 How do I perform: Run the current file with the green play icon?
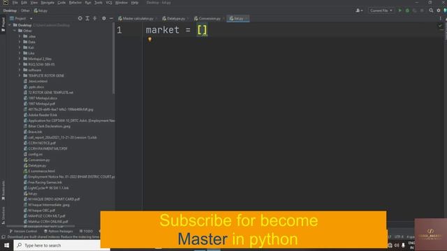pos(400,10)
